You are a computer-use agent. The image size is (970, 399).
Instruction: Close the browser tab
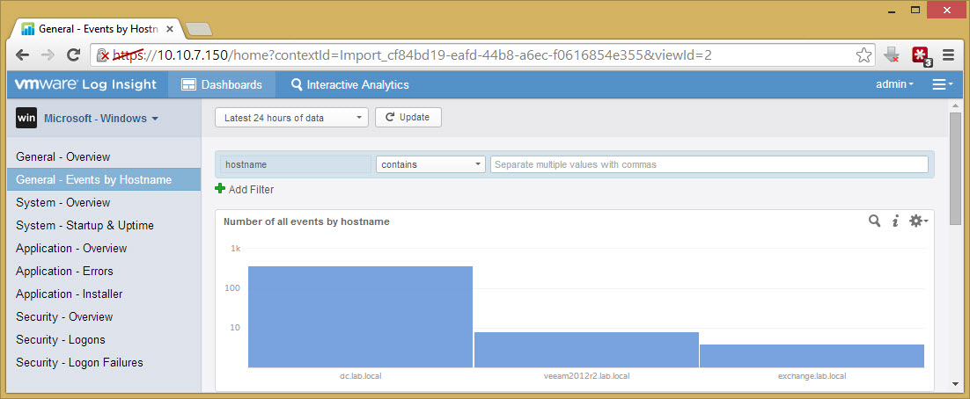pyautogui.click(x=171, y=28)
